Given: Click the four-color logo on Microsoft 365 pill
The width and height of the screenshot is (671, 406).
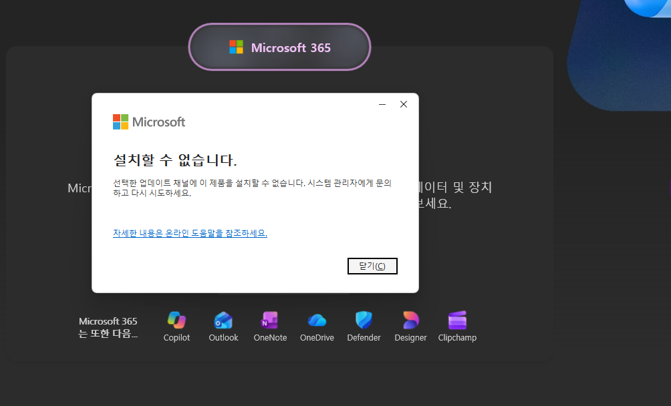Looking at the screenshot, I should [x=236, y=47].
